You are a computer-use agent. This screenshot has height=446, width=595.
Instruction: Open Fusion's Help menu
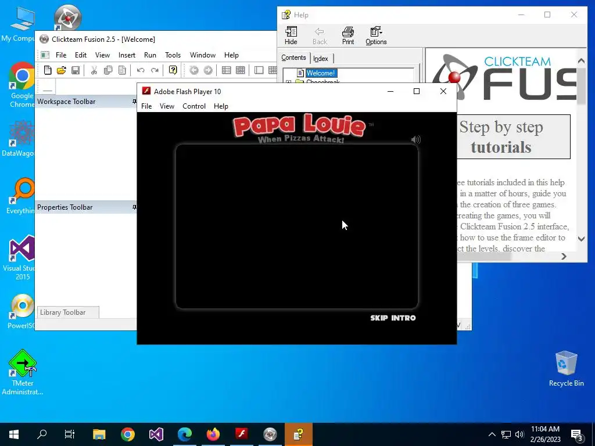(x=231, y=55)
